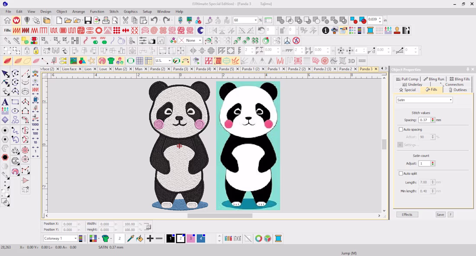Open the Stitch menu

(114, 12)
